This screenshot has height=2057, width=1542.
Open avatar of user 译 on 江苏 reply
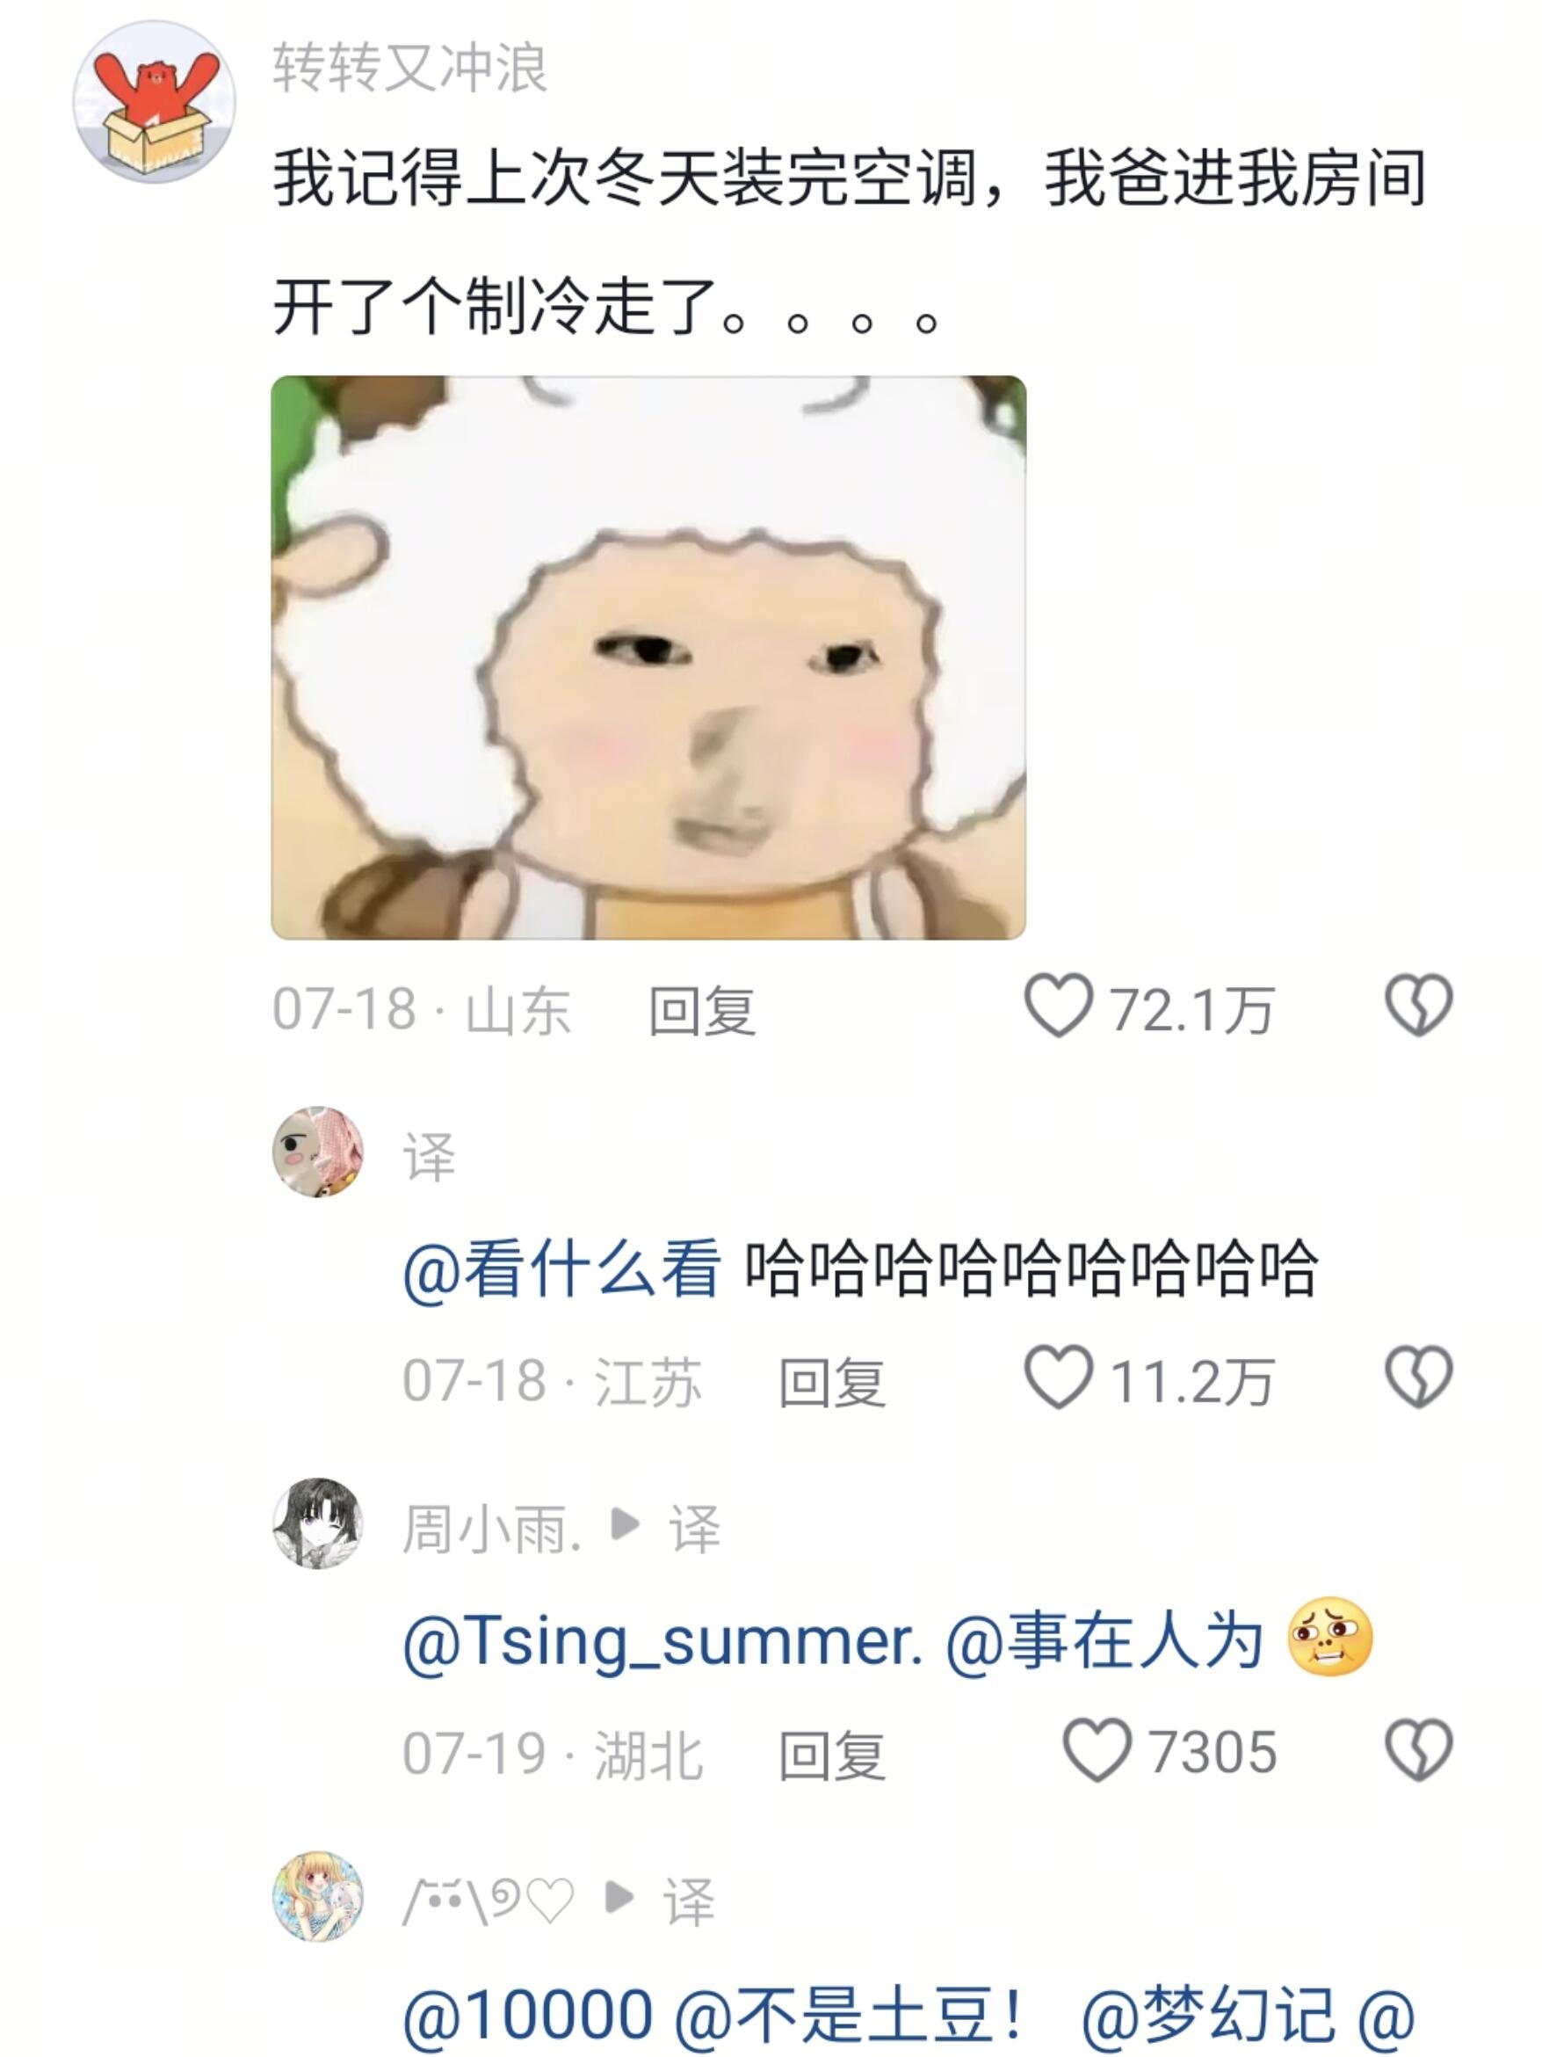(x=317, y=1152)
